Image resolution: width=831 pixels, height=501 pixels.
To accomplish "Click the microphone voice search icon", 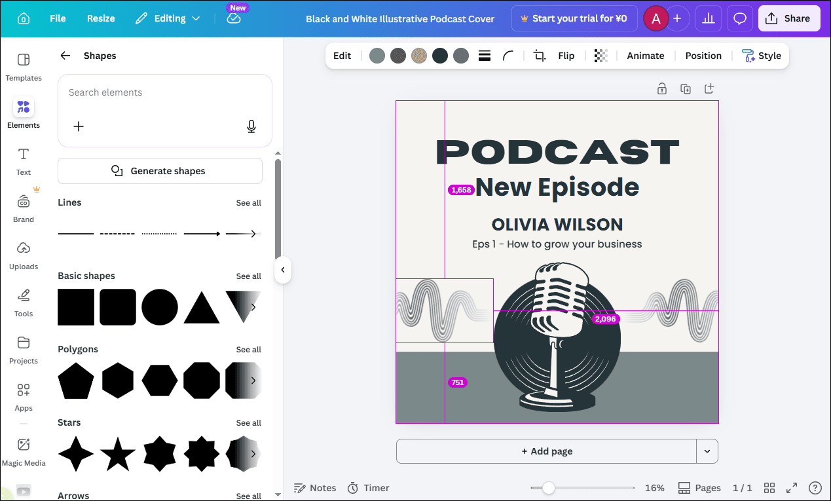I will 251,126.
